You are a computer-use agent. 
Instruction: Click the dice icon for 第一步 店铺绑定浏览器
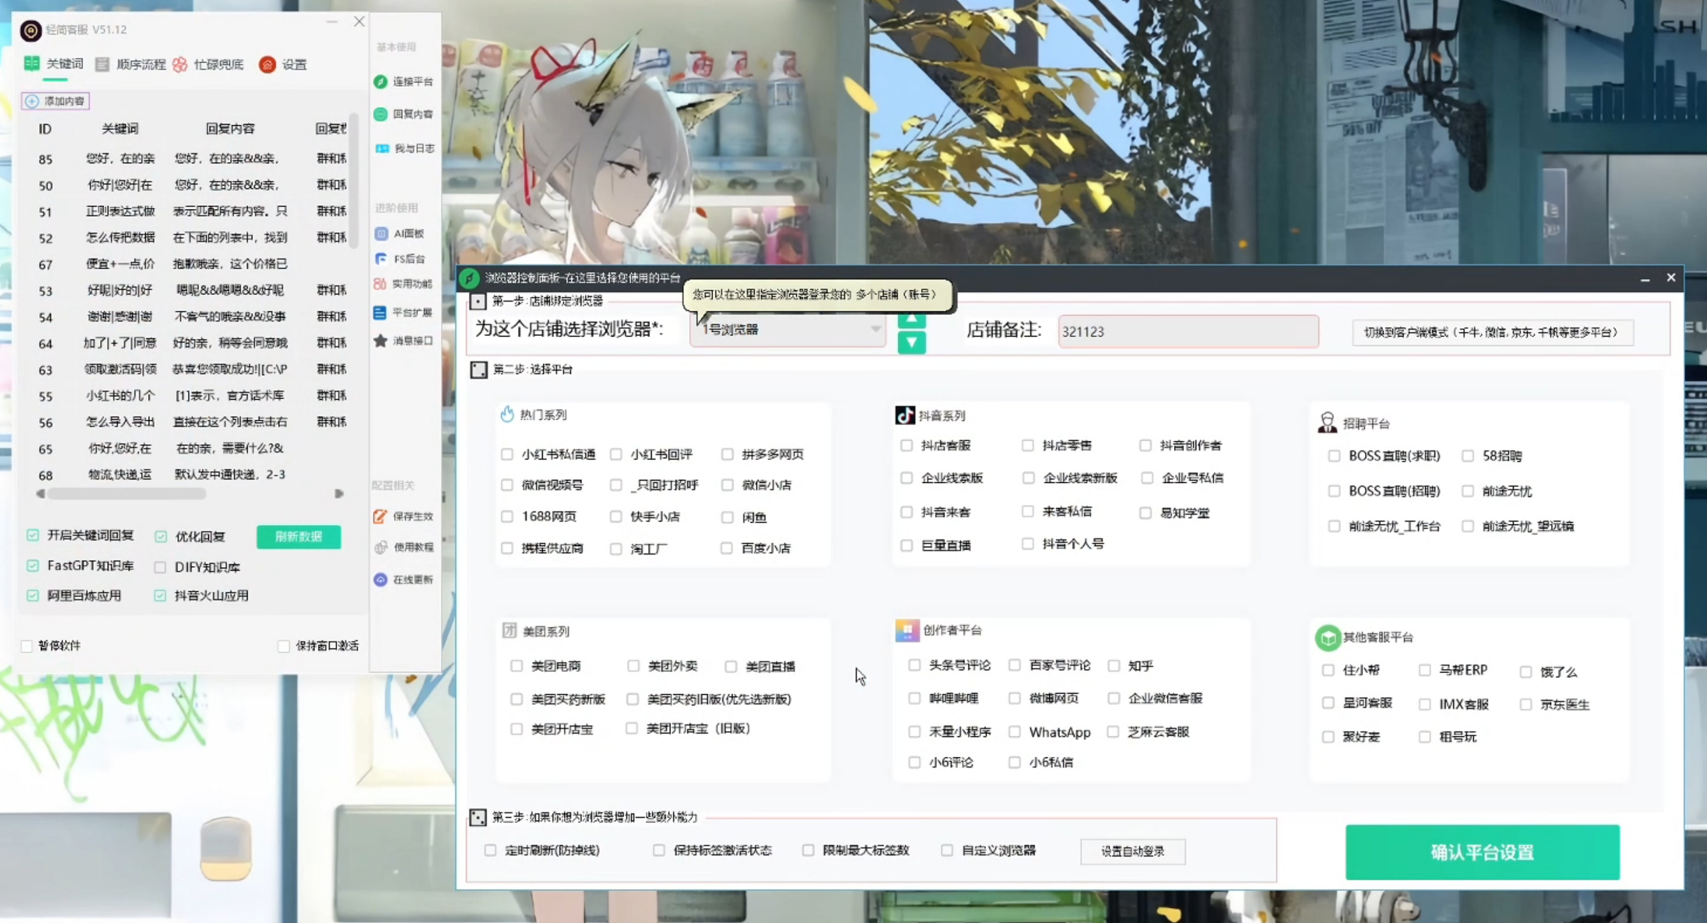(x=478, y=302)
